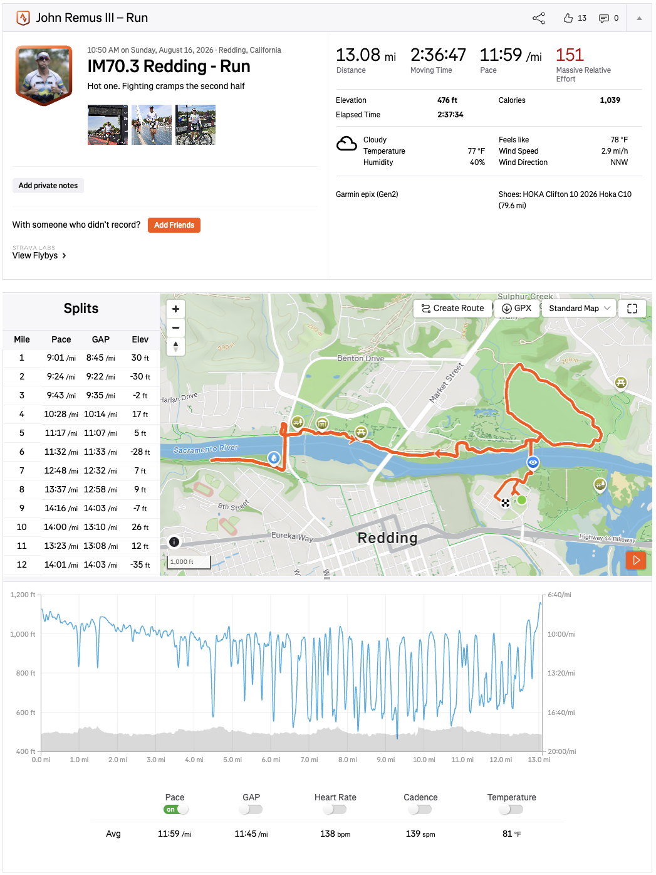Viewport: 656px width, 875px height.
Task: Open the Standard Map dropdown
Action: (580, 309)
